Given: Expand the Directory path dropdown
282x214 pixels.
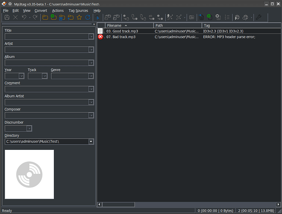Looking at the screenshot, I should (91, 142).
